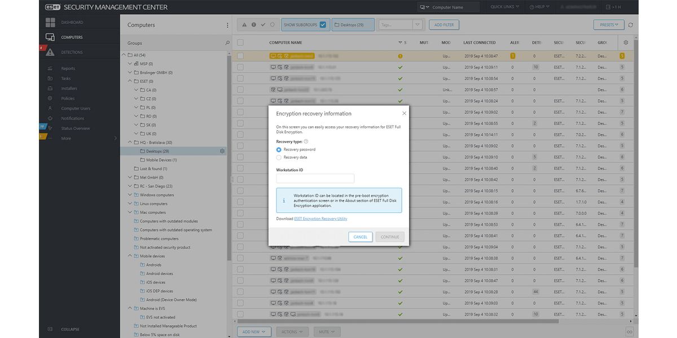Image resolution: width=677 pixels, height=338 pixels.
Task: Open gear settings for Desktops (29) group
Action: pos(222,151)
